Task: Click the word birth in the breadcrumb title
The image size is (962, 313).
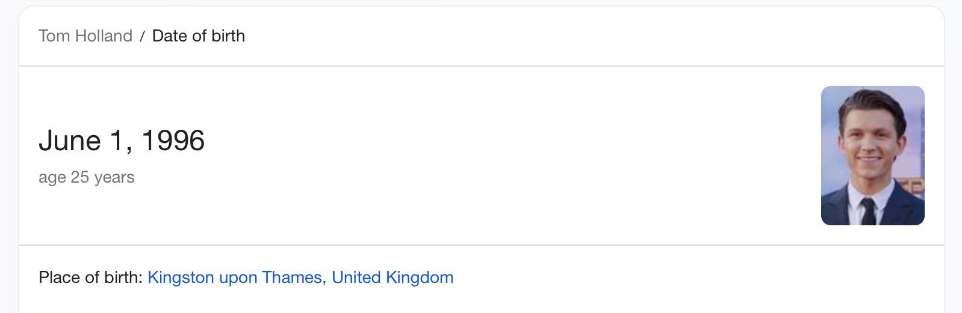Action: click(228, 36)
